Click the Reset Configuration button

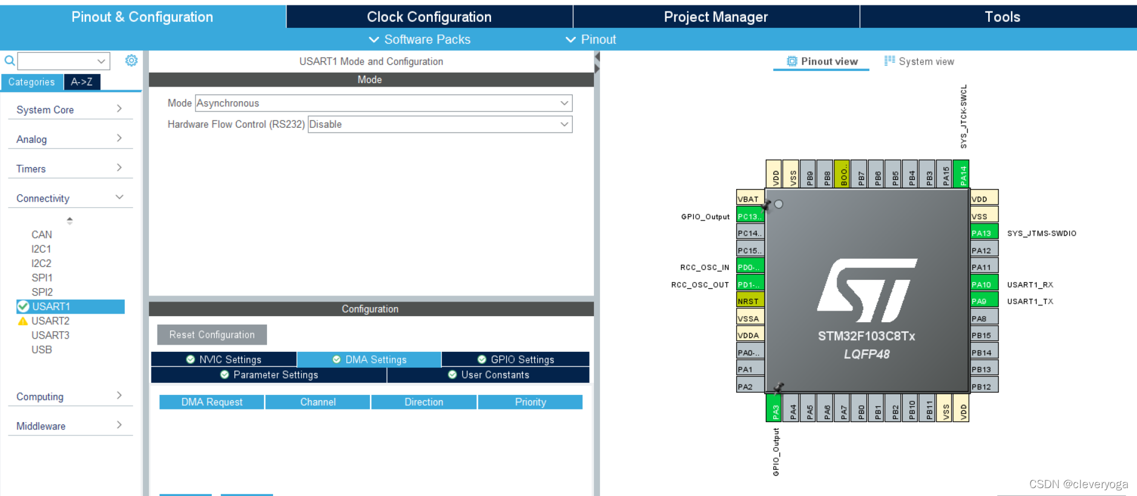pyautogui.click(x=212, y=334)
